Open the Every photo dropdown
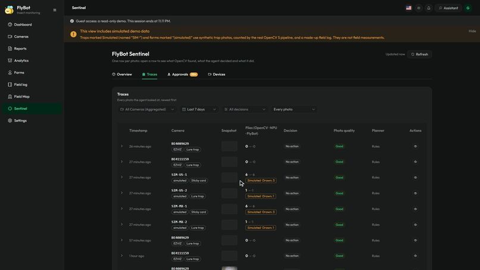 click(294, 110)
